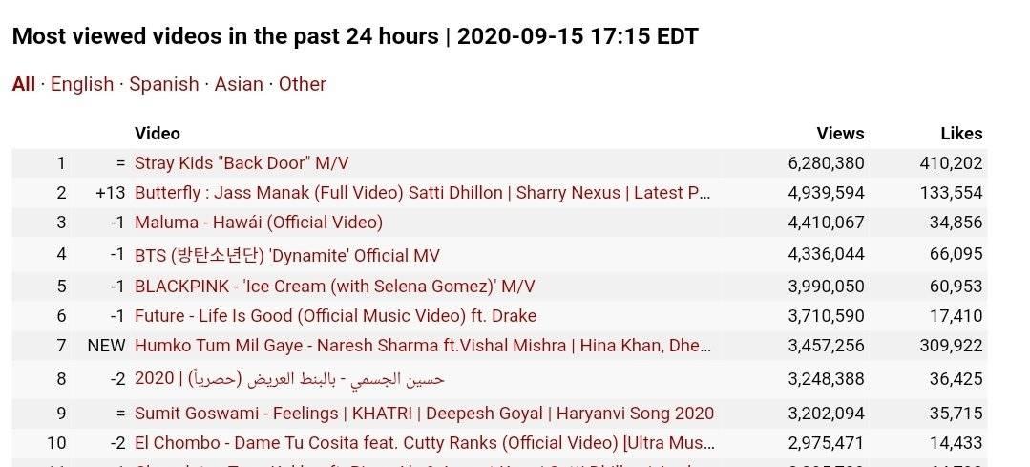The height and width of the screenshot is (467, 1030).
Task: Click the Views column header
Action: pyautogui.click(x=840, y=134)
